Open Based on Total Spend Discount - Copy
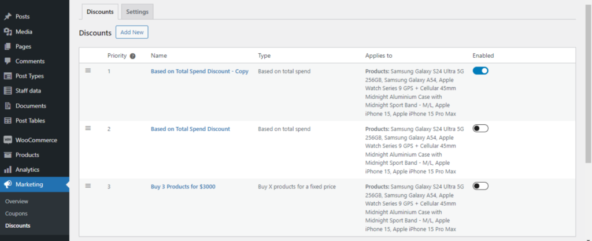The width and height of the screenshot is (592, 241). pyautogui.click(x=199, y=72)
